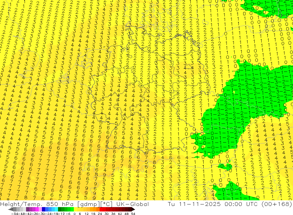
Task: Select the dark blue legend swatch
Action: (x=43, y=209)
